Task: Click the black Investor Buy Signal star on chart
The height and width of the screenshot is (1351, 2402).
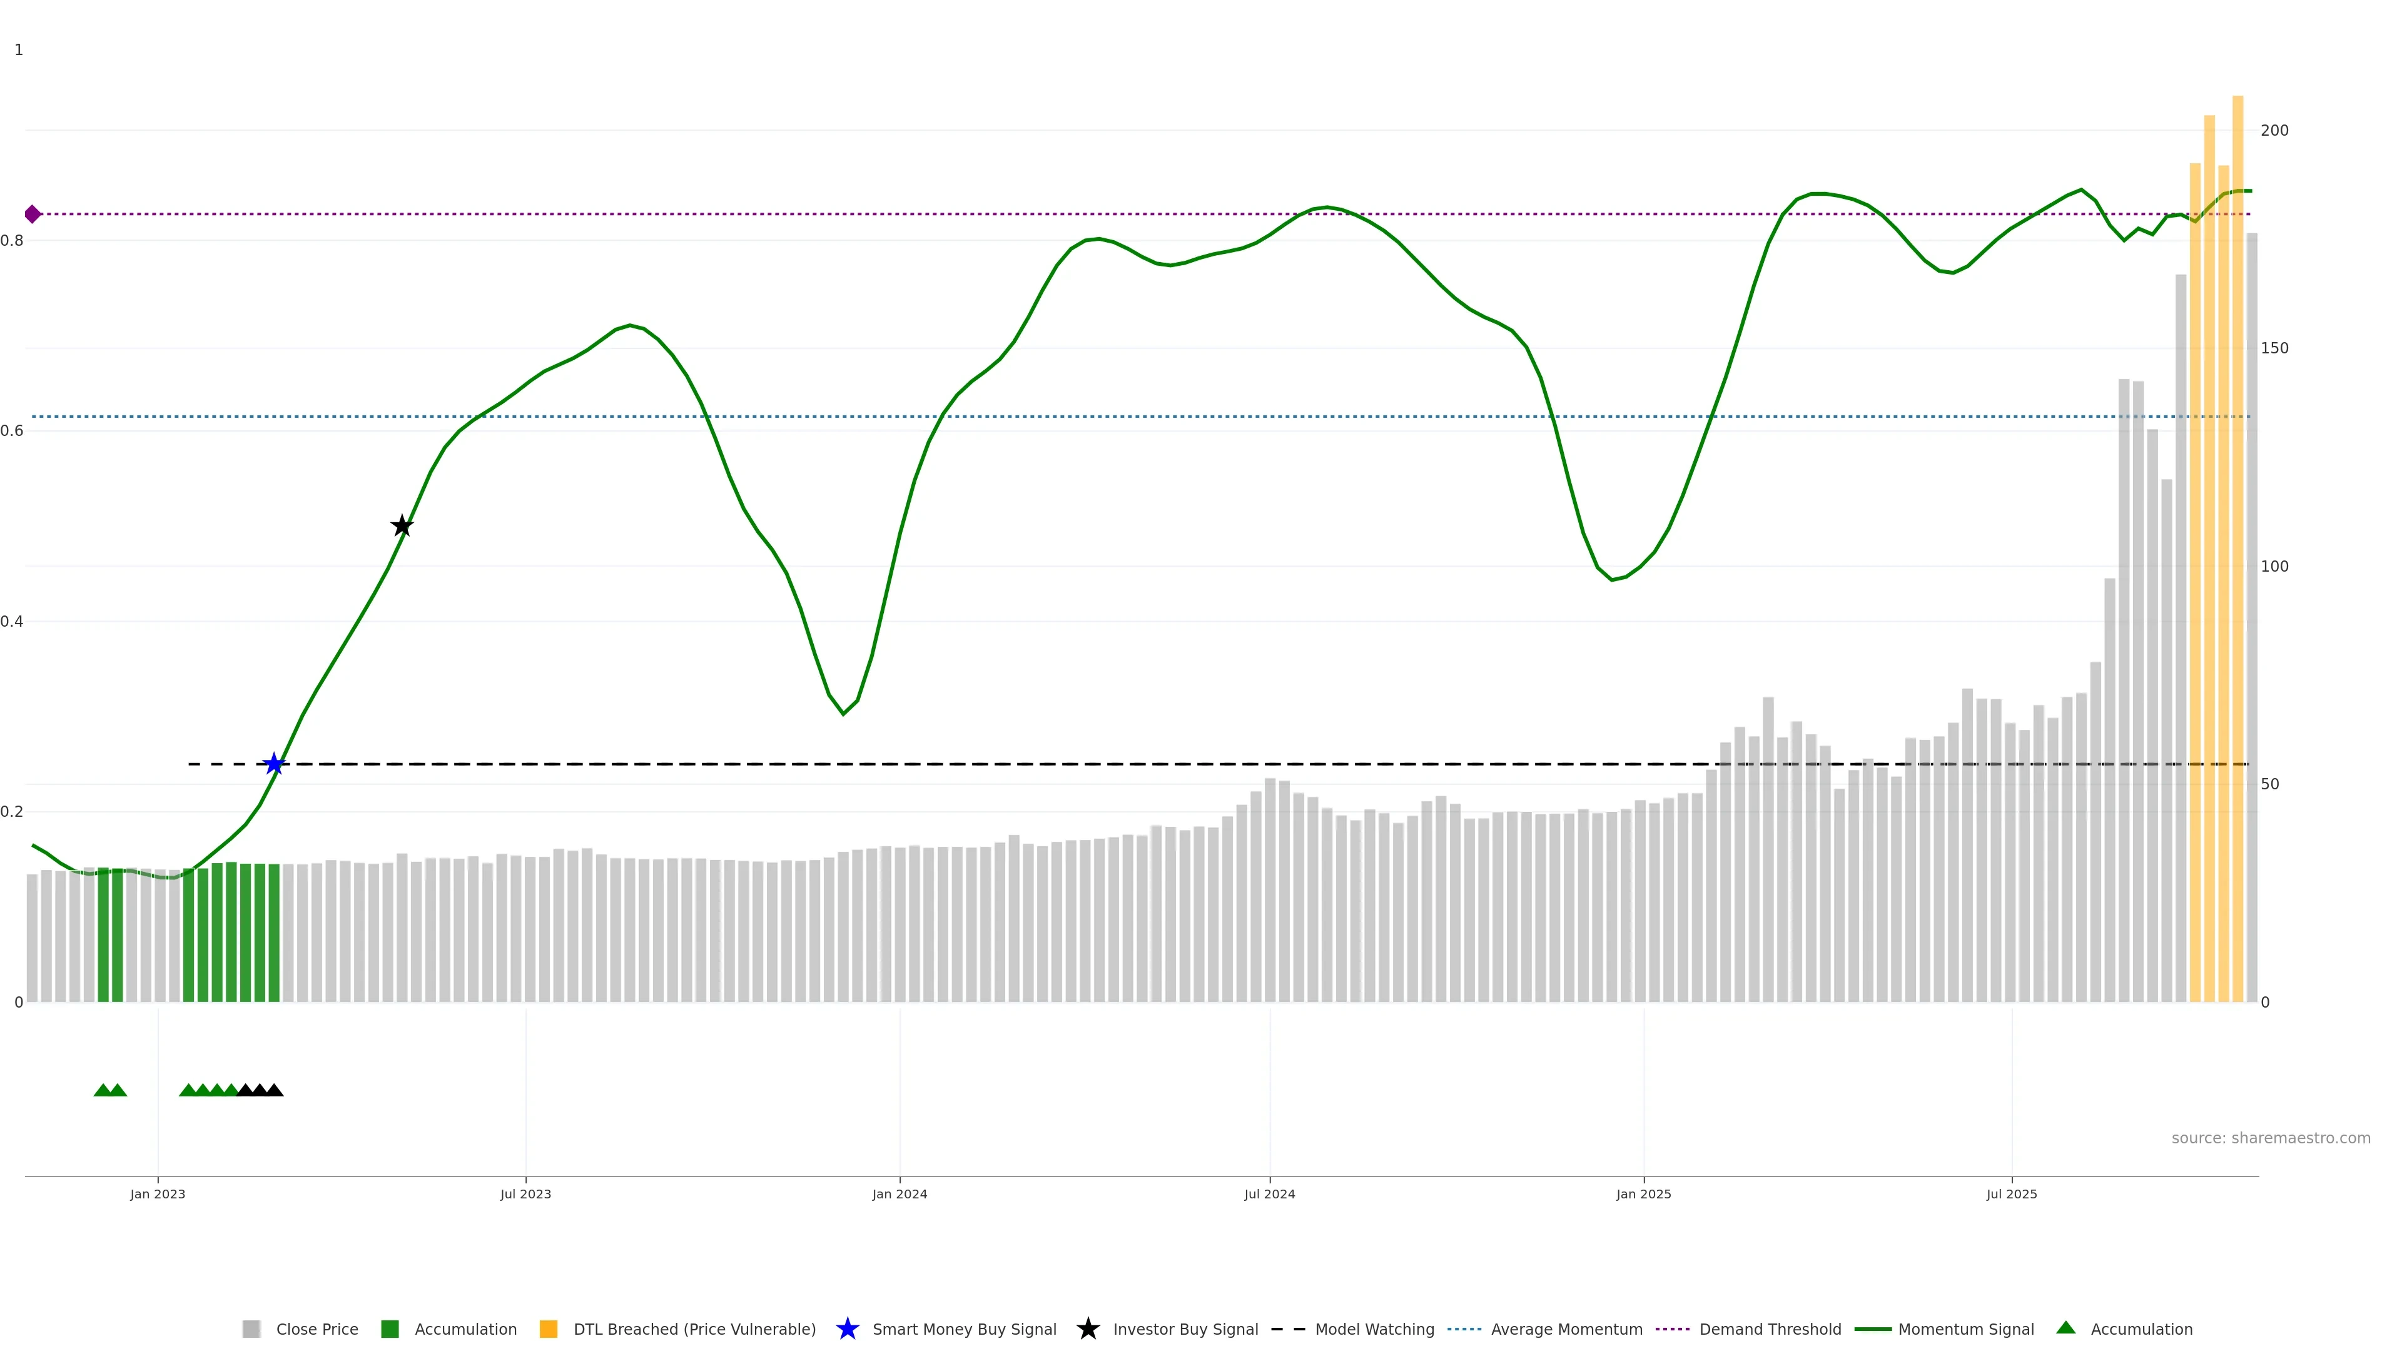Action: point(402,526)
